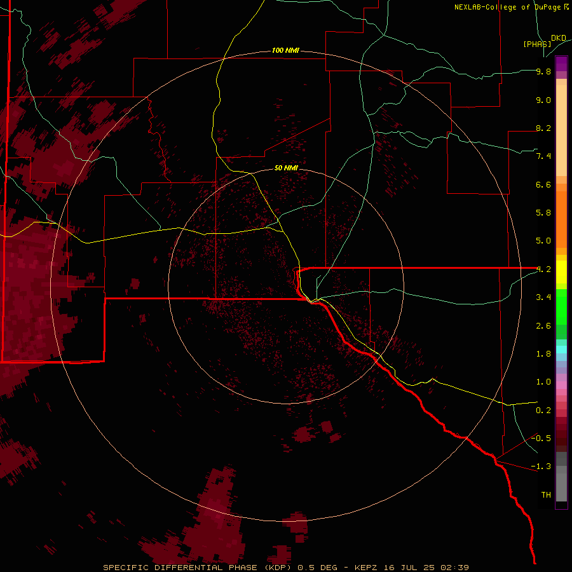Select the cyan segment of the color bar

pos(561,350)
